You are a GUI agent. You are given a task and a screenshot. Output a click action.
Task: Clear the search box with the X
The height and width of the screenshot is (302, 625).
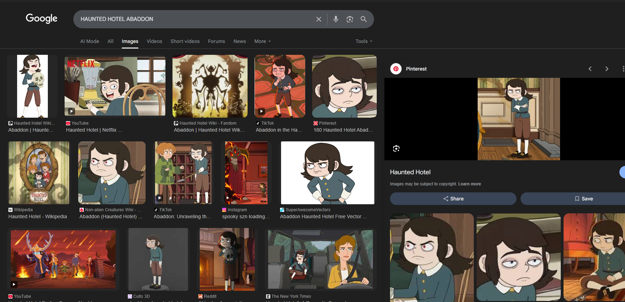coord(318,19)
